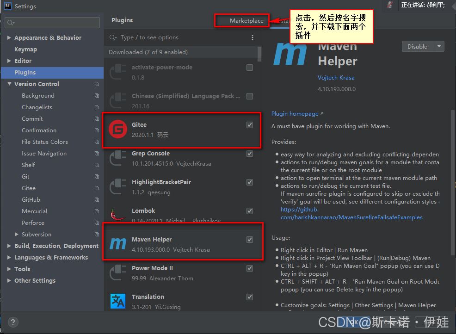Expand Languages & Frameworks node
The image size is (456, 334).
pos(9,258)
